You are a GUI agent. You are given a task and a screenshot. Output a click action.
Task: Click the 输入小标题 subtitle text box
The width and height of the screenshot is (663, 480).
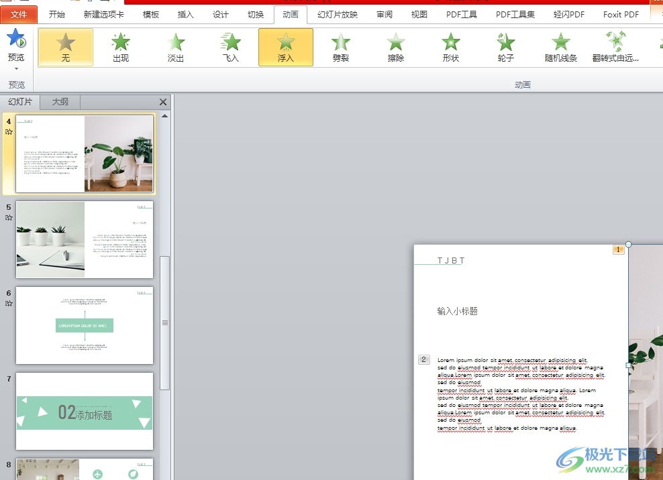point(457,311)
